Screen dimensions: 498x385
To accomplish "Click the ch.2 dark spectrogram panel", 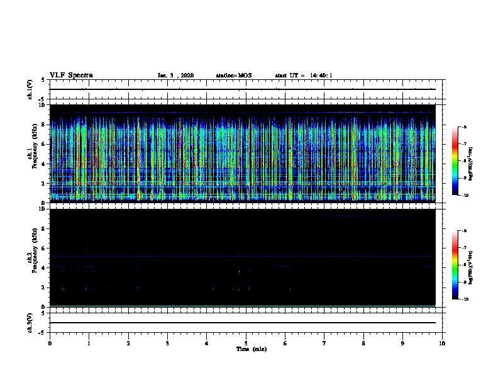I will tap(243, 258).
